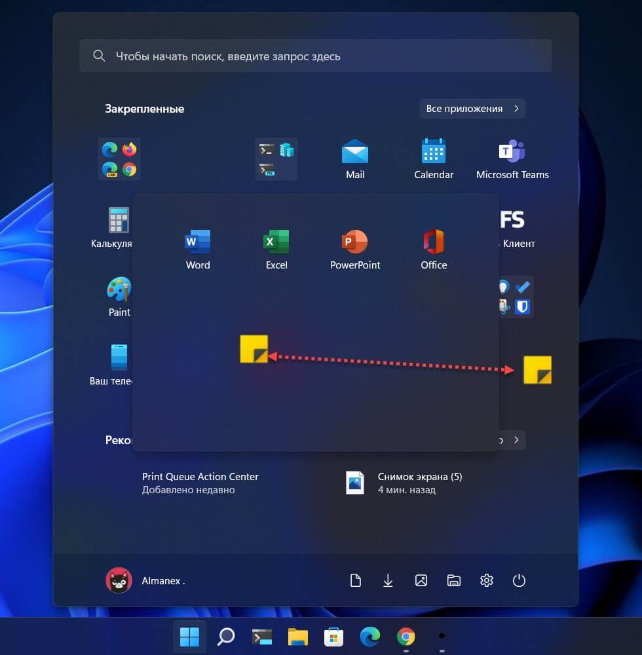
Task: Open the pinned browsers folder with Edge and Firefox
Action: [x=119, y=159]
